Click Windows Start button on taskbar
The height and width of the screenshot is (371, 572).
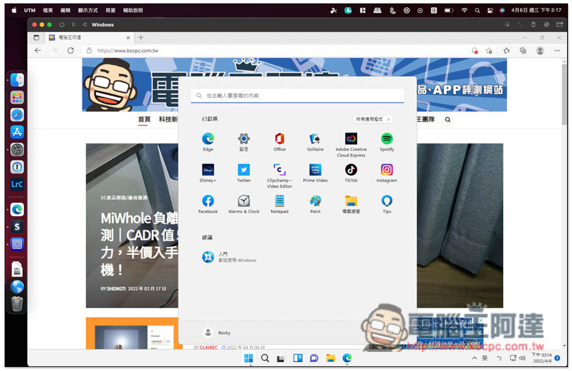point(249,358)
